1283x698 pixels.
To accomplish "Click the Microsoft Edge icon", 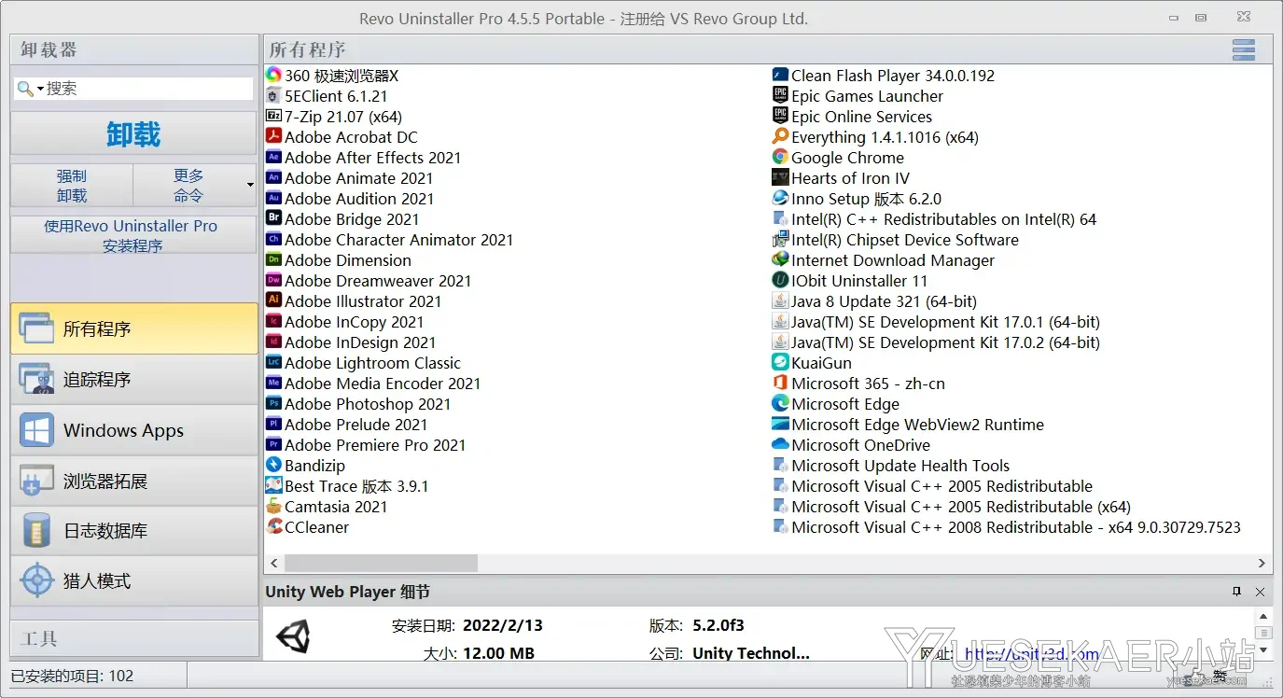I will click(x=780, y=403).
